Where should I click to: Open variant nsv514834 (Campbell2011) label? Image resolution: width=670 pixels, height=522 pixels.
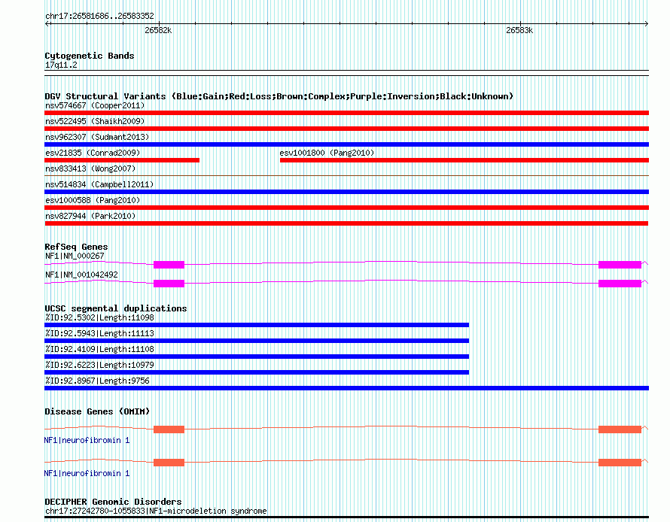99,184
